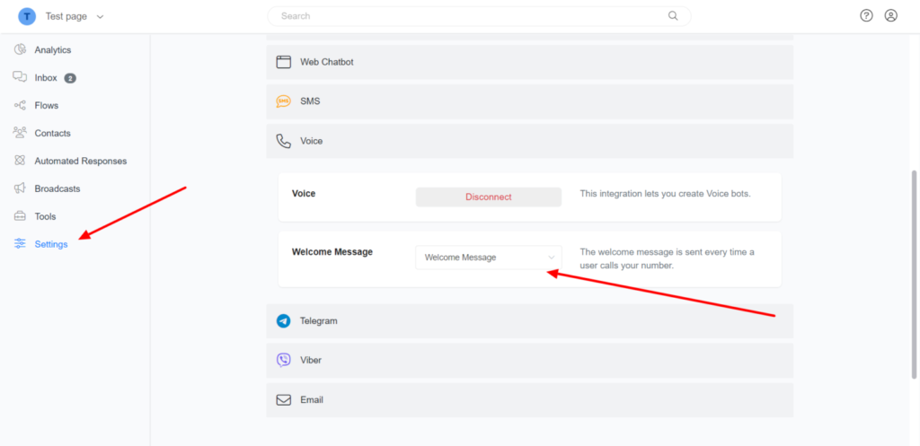The image size is (920, 446).
Task: Click the Email envelope icon
Action: pyautogui.click(x=284, y=399)
